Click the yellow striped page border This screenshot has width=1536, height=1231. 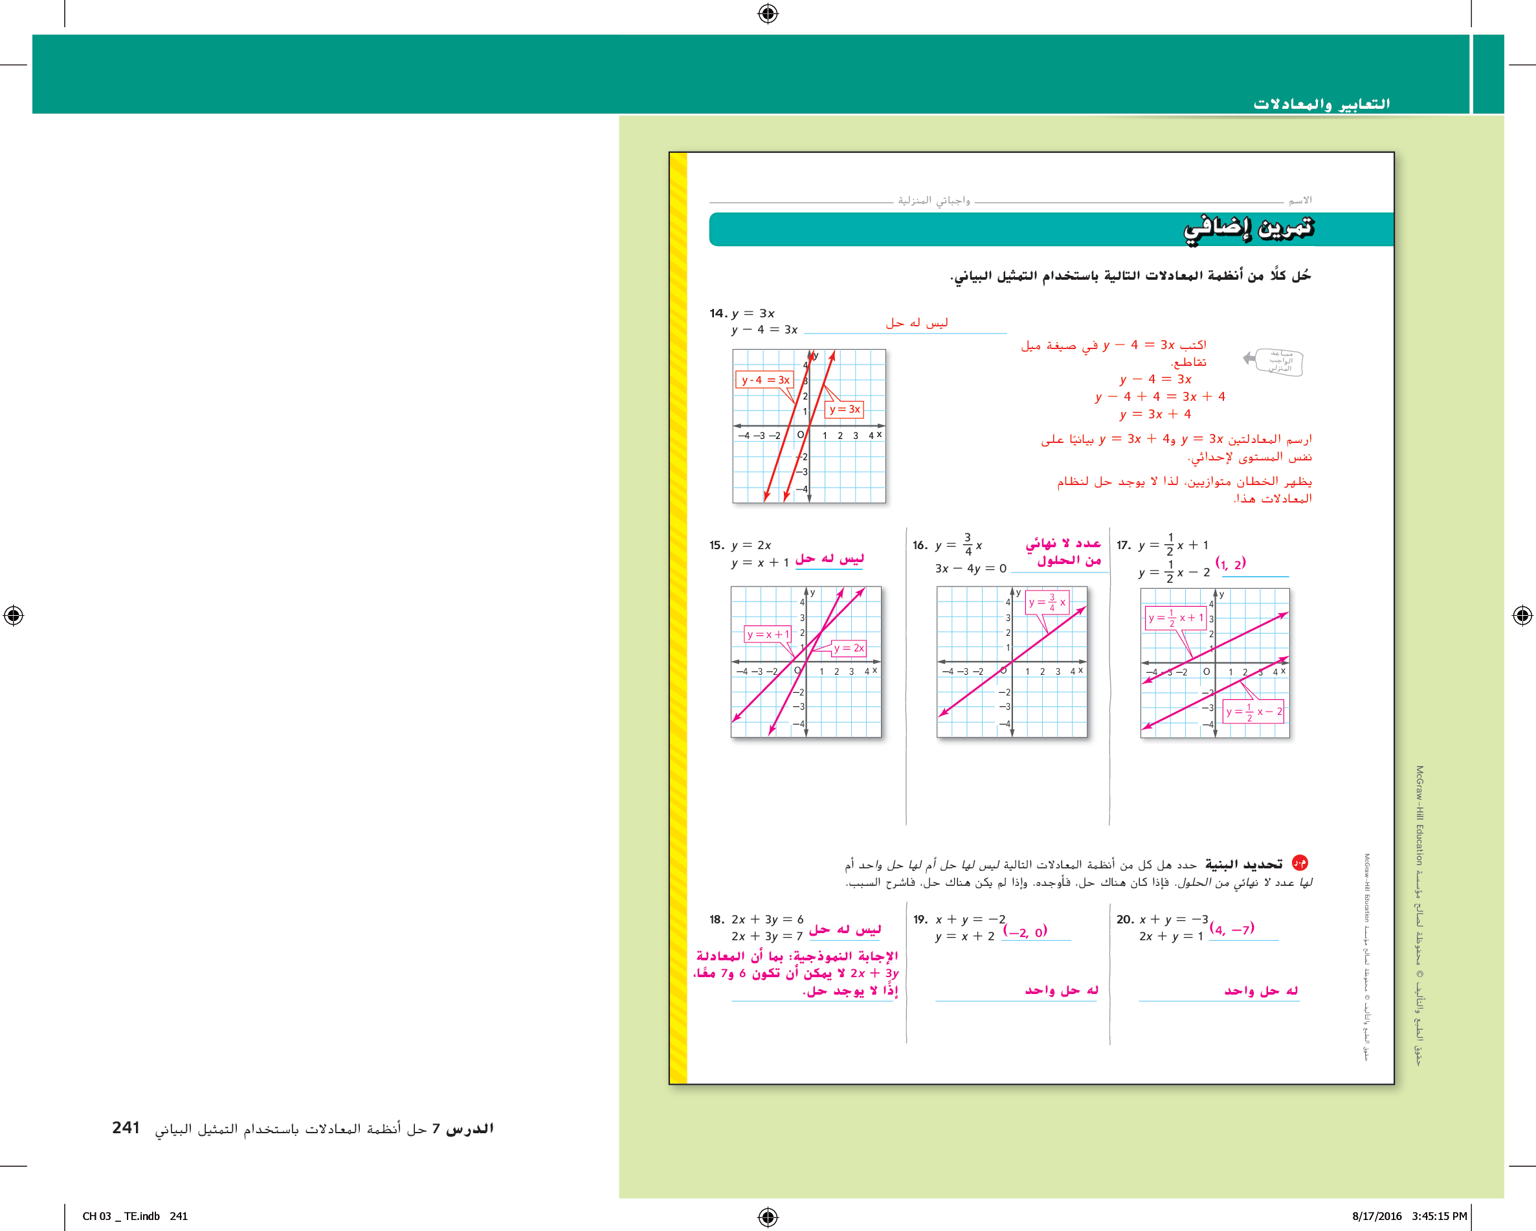point(679,617)
